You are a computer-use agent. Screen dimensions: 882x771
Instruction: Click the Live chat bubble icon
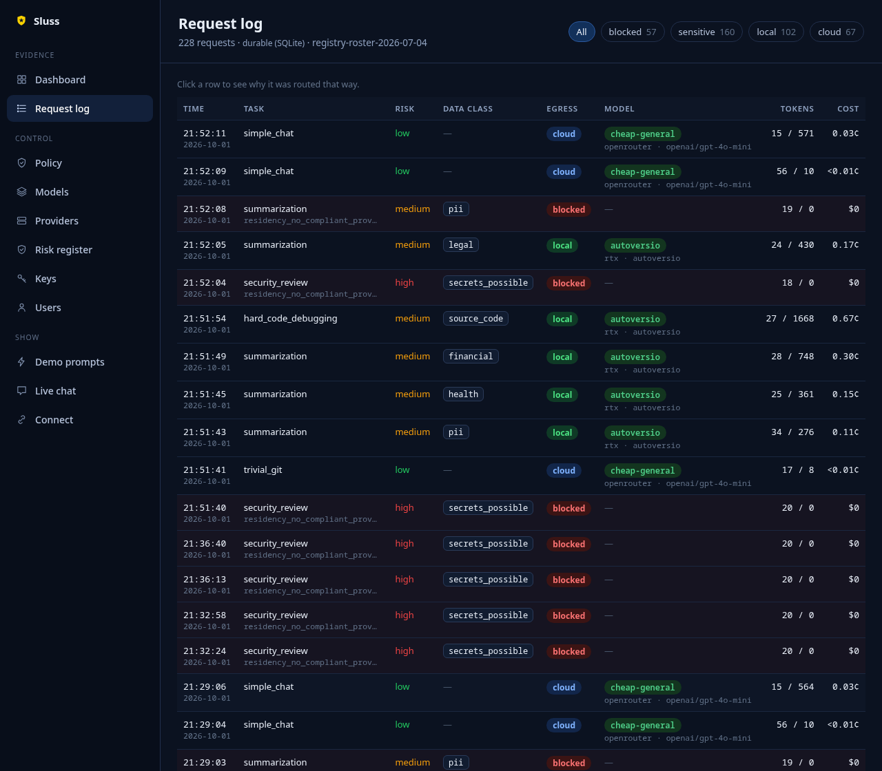21,391
